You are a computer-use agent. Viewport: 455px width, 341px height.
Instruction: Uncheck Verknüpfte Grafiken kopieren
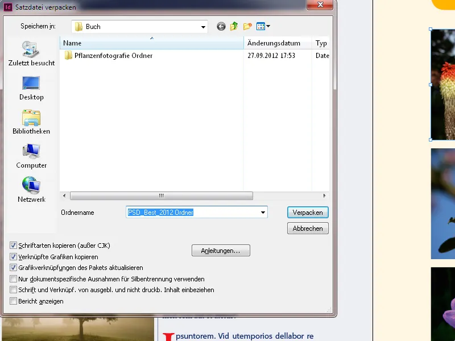pyautogui.click(x=13, y=257)
